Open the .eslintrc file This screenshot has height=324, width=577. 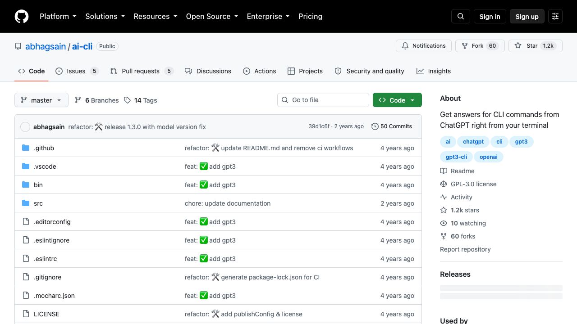click(x=45, y=259)
